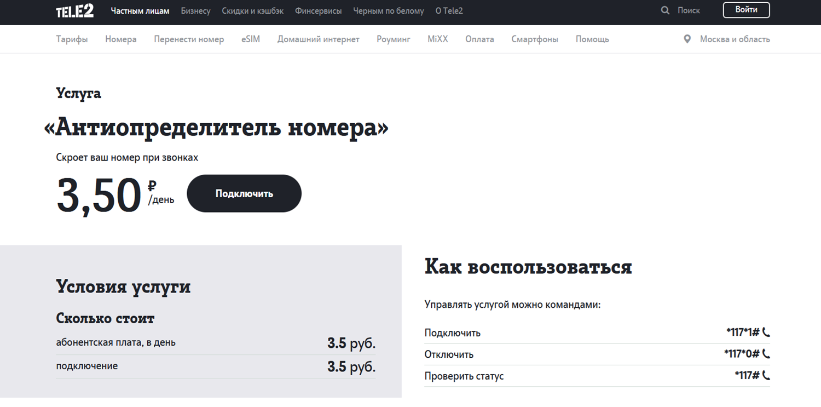821x407 pixels.
Task: Click the *117# status command
Action: pyautogui.click(x=747, y=376)
